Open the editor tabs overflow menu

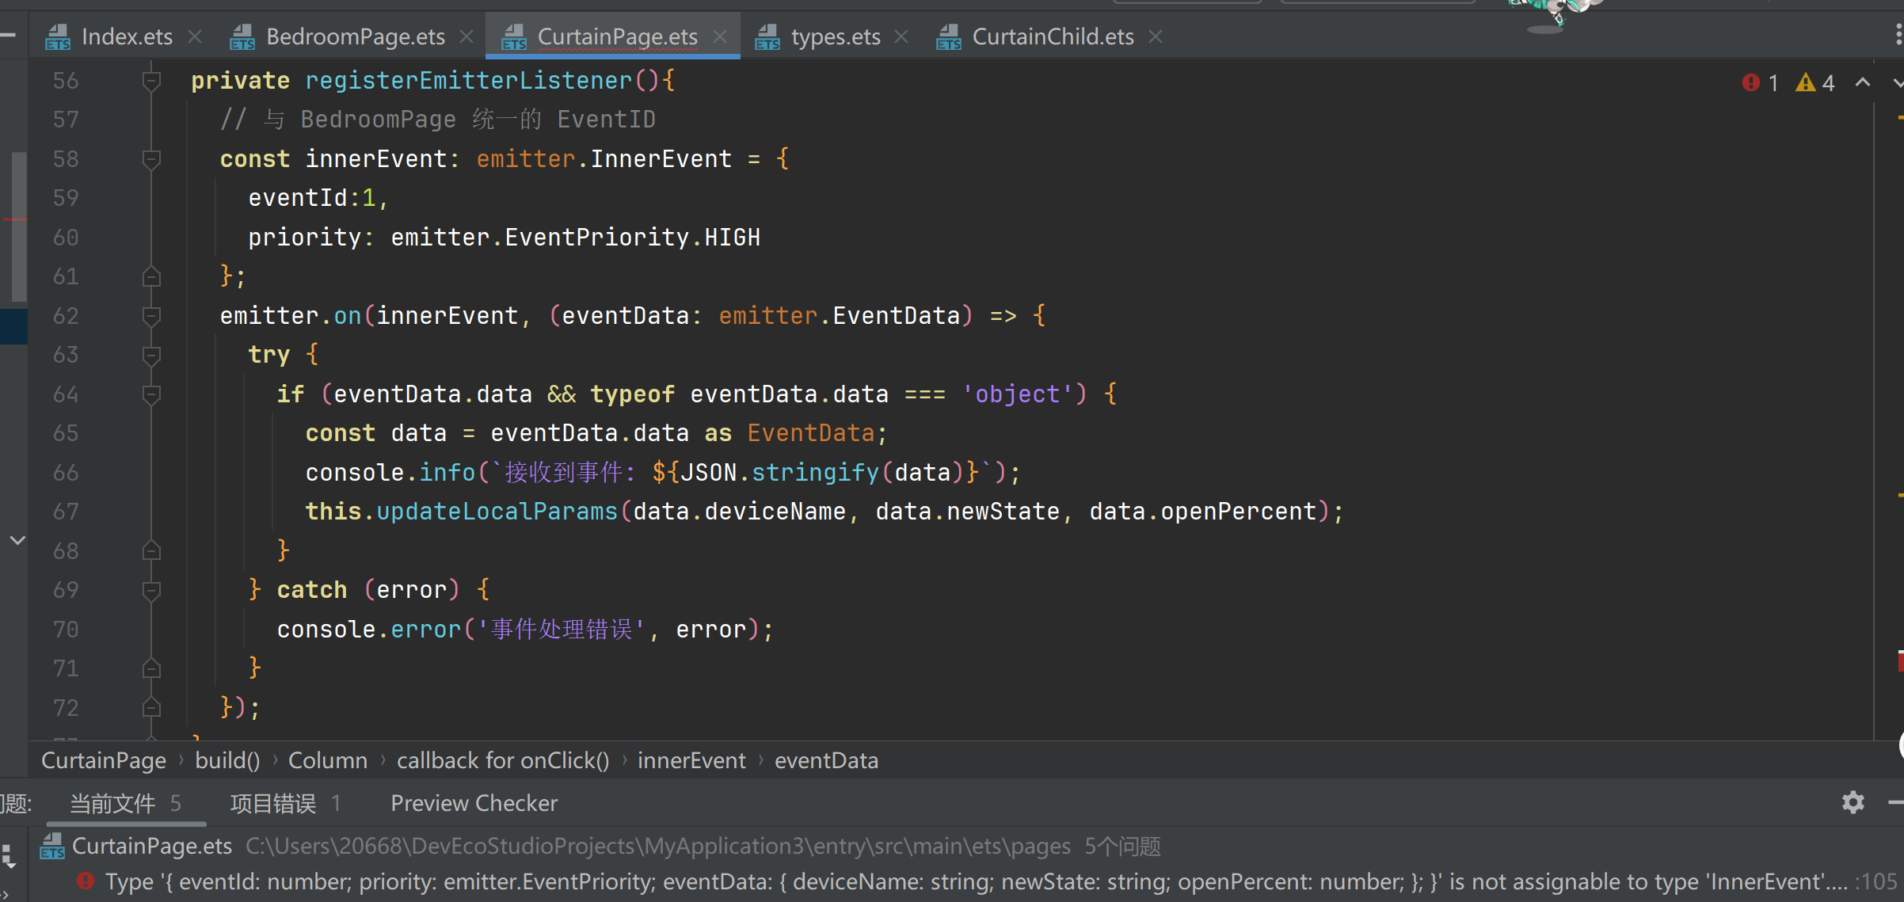[1898, 36]
